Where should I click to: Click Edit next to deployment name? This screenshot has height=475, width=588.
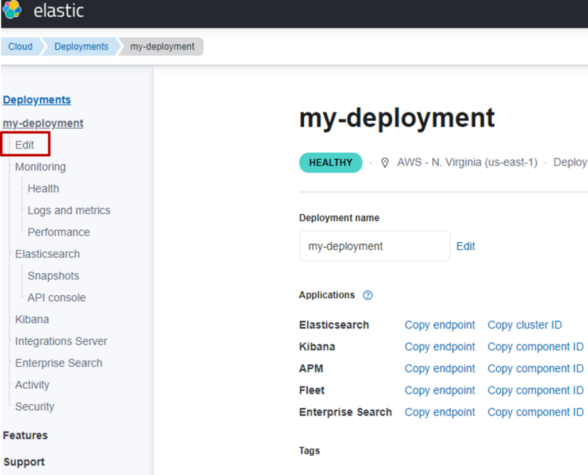click(466, 246)
